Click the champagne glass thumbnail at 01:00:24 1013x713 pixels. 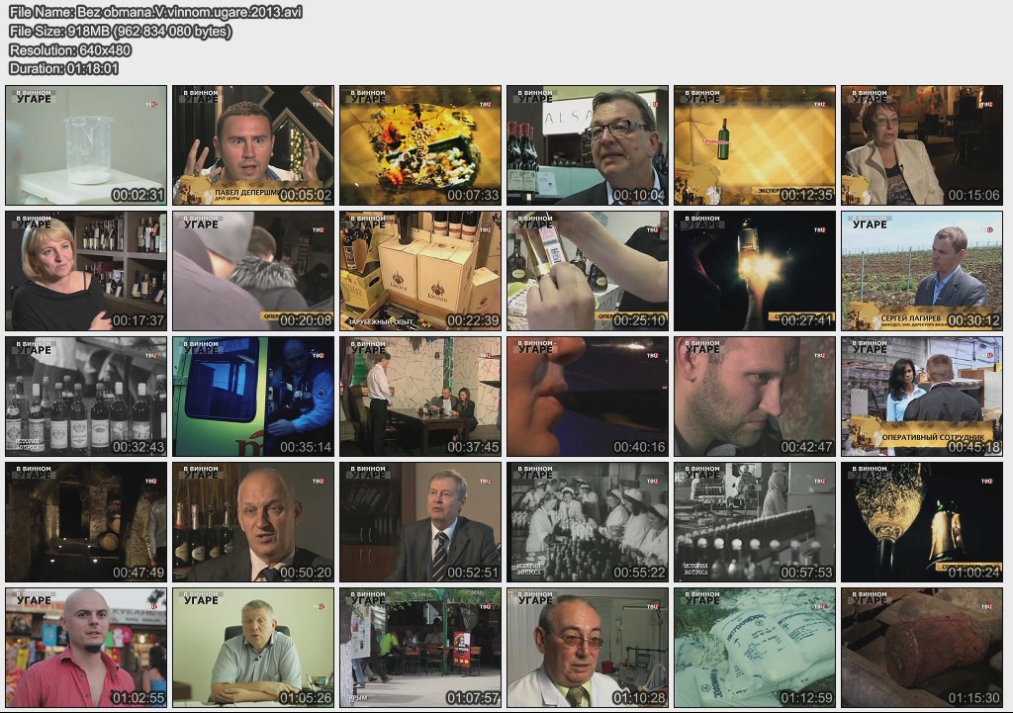(922, 521)
